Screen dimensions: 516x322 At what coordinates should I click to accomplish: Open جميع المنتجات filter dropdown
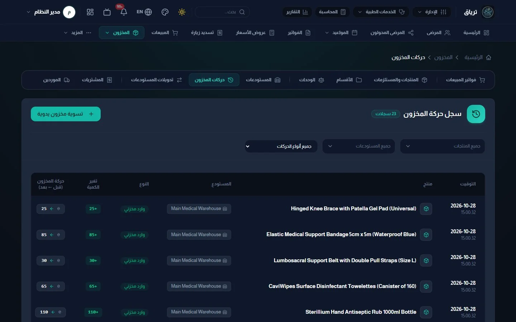click(443, 146)
